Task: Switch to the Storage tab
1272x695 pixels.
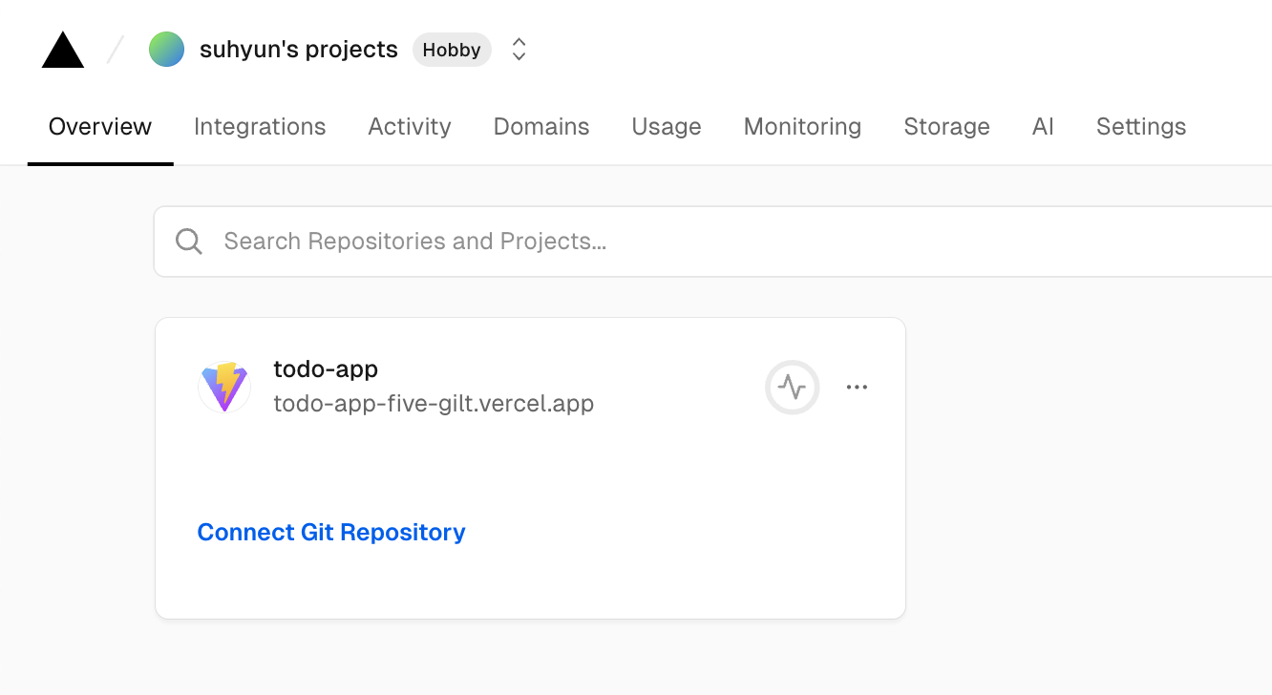Action: point(946,127)
